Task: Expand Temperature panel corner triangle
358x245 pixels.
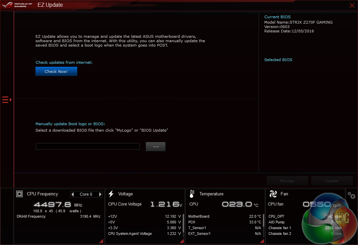Action: tap(262, 241)
